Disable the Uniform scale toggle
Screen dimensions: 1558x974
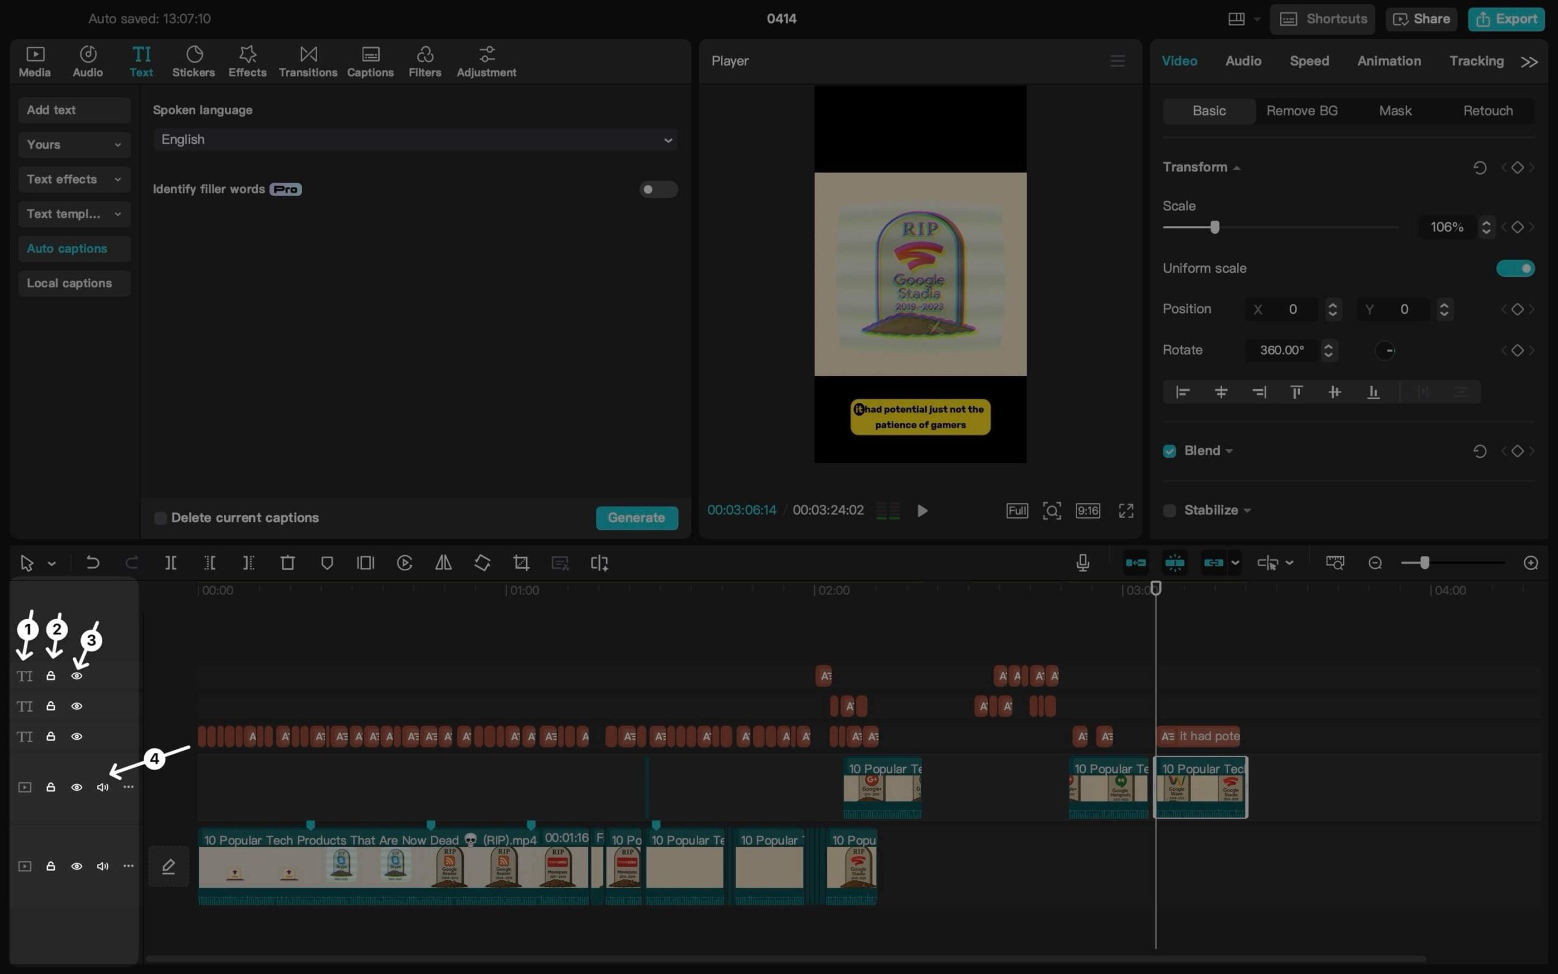coord(1515,268)
